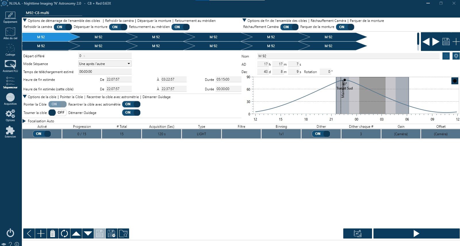The height and width of the screenshot is (246, 460).
Task: Toggle Refroidir la caméra switch
Action: [x=63, y=27]
